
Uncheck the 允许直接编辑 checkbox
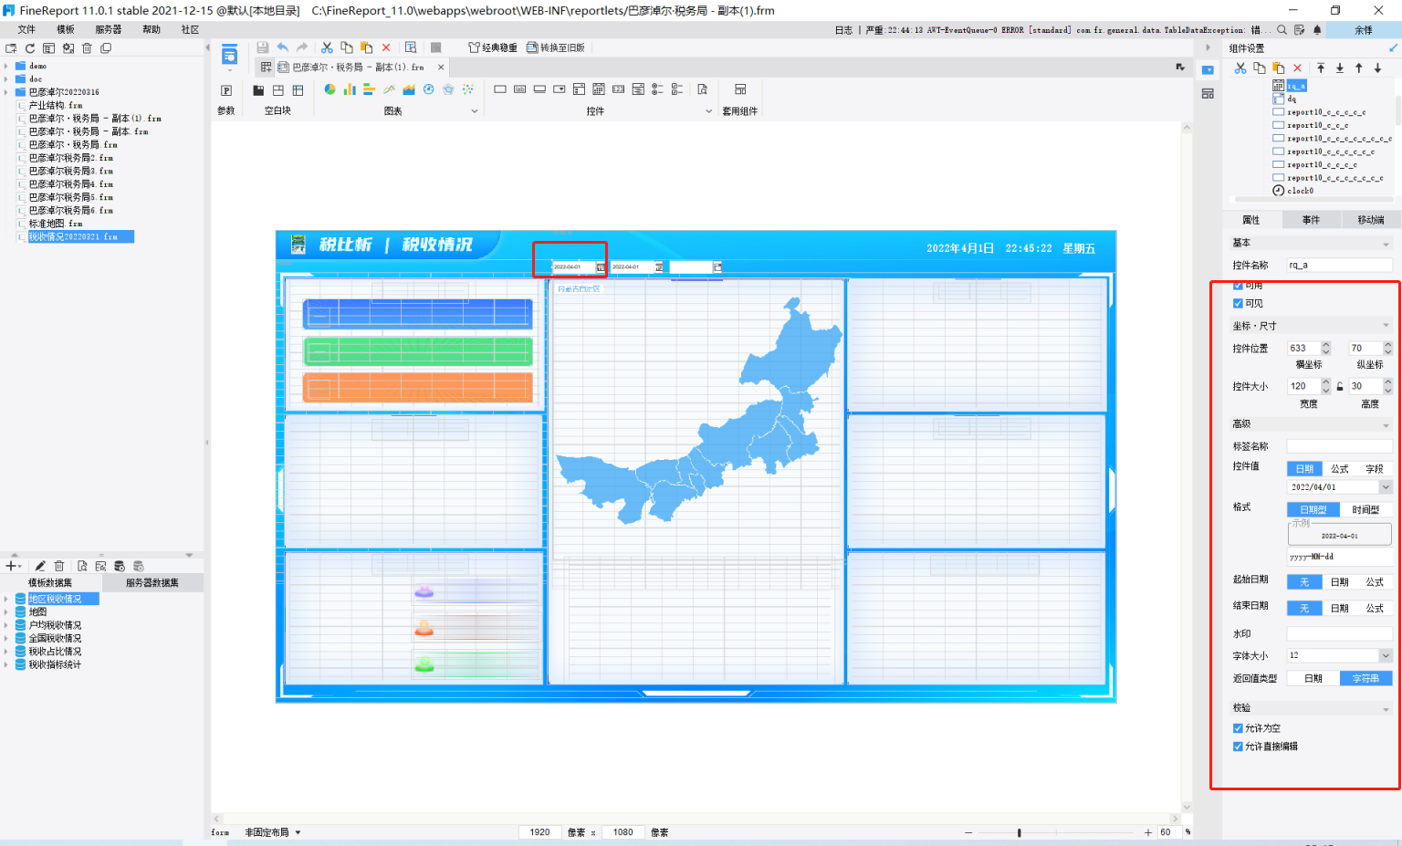tap(1238, 747)
